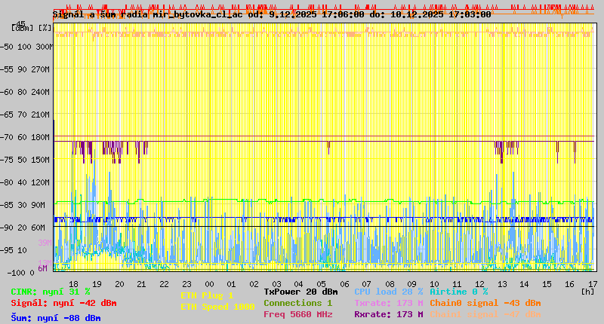Click the '-55 90 270M' y-axis label
This screenshot has height=324, width=604.
pos(26,69)
